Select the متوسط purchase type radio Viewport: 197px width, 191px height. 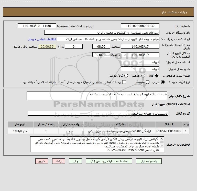(148, 82)
